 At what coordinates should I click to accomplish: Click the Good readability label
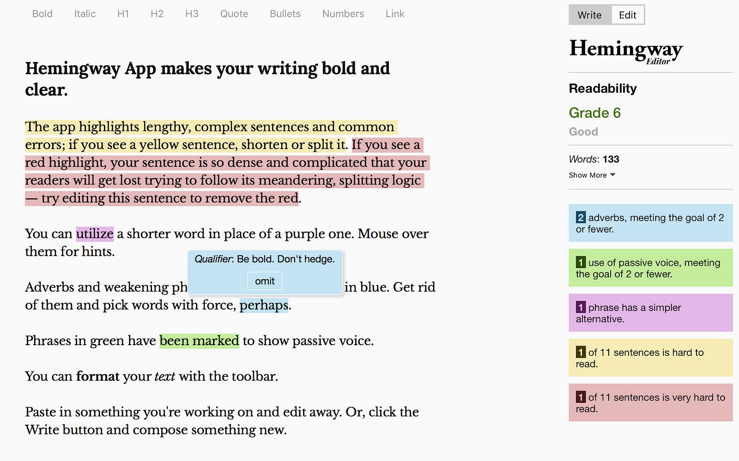tap(583, 132)
